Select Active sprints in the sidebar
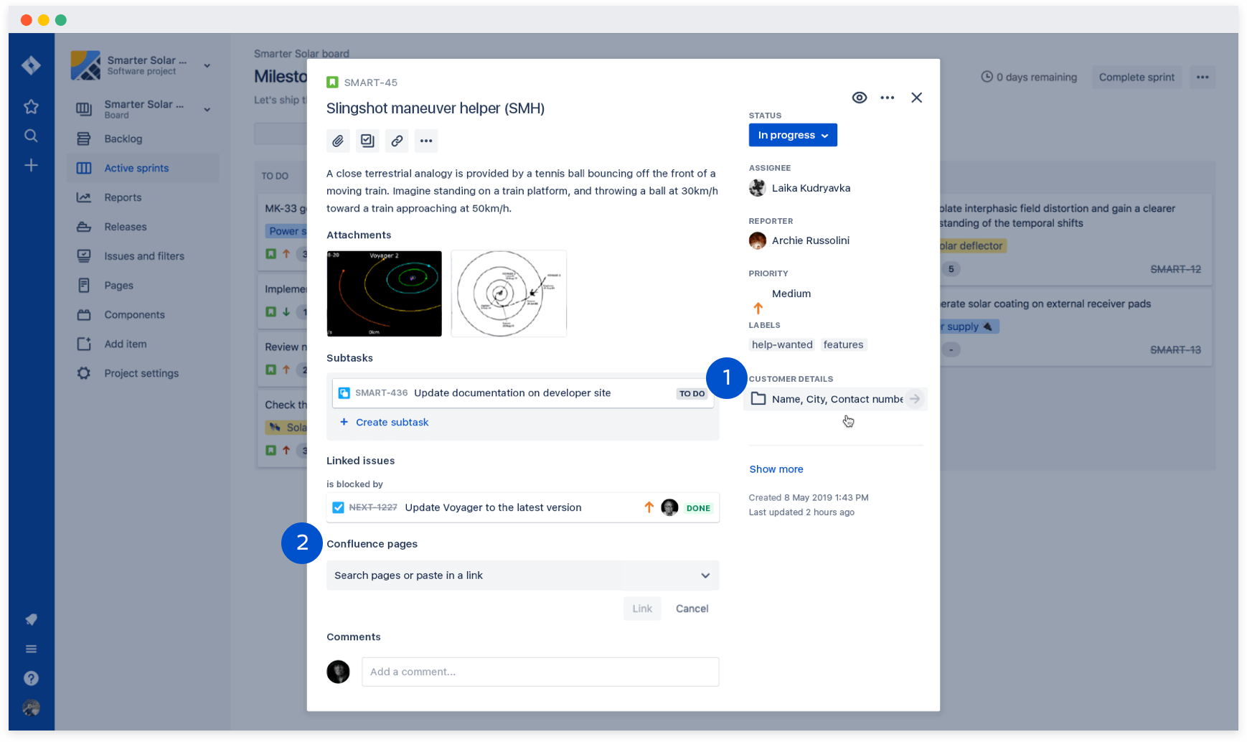This screenshot has width=1247, height=742. pos(142,168)
